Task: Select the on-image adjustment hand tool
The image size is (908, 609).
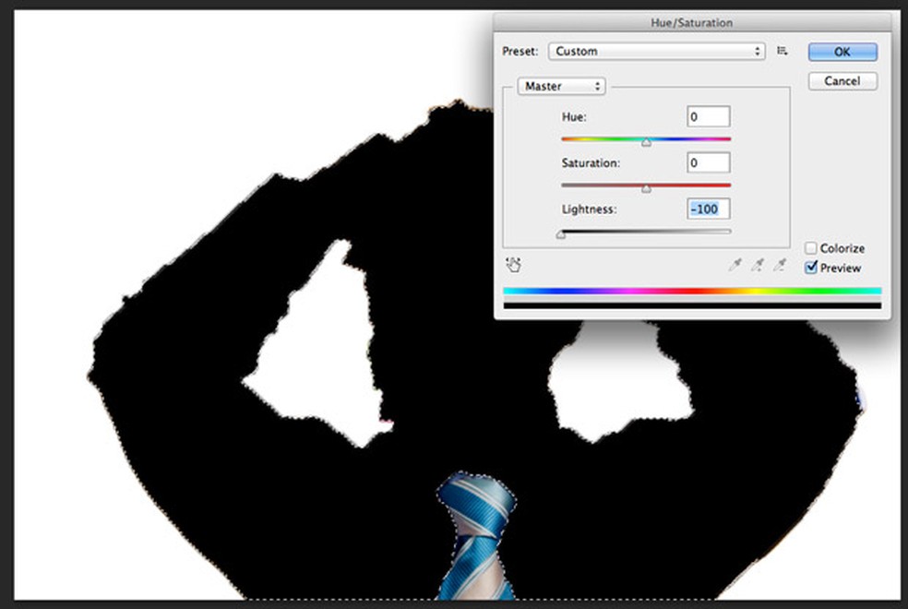Action: coord(513,265)
